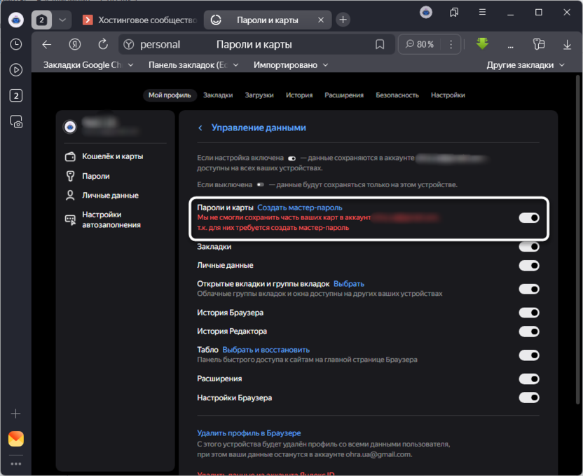Click the Yandex home button

tap(75, 45)
